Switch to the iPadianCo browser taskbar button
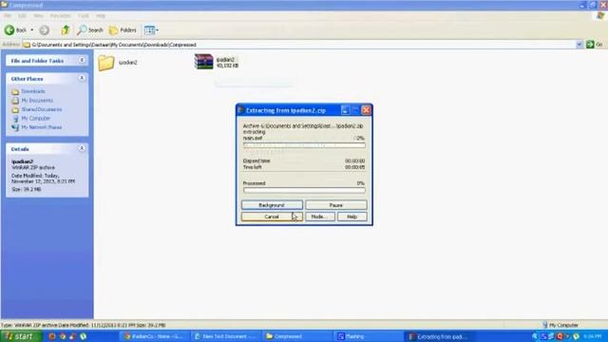This screenshot has width=608, height=342. [154, 336]
